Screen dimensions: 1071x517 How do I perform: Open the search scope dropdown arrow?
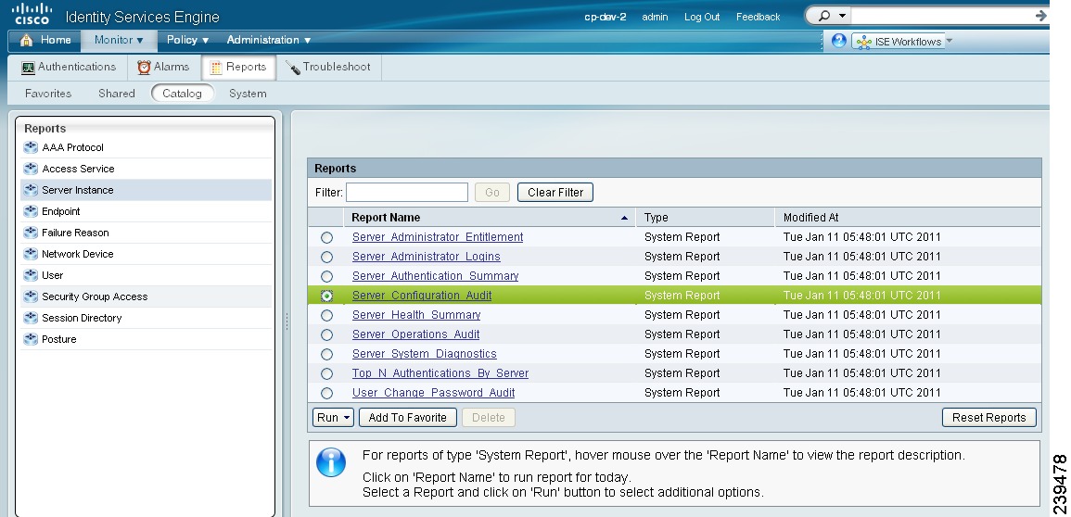point(842,16)
